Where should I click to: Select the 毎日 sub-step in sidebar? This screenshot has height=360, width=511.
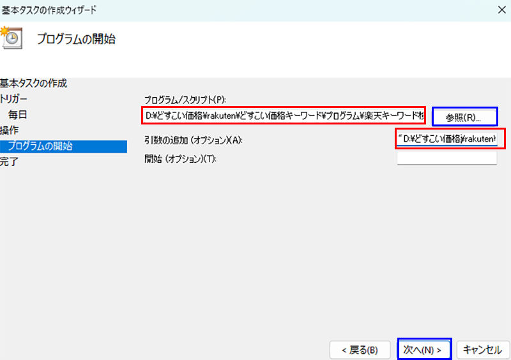[18, 115]
